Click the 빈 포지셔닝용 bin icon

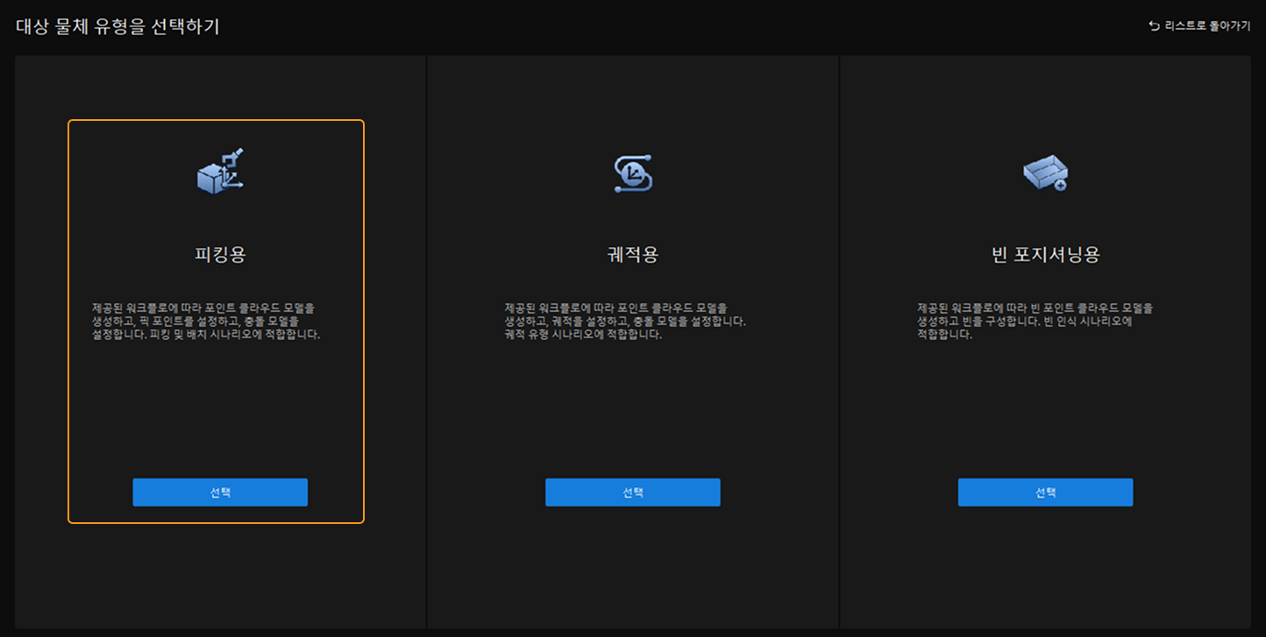pyautogui.click(x=1045, y=173)
